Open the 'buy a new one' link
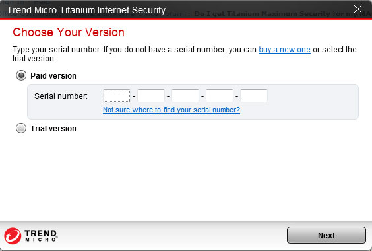This screenshot has height=251, width=372. click(x=284, y=50)
